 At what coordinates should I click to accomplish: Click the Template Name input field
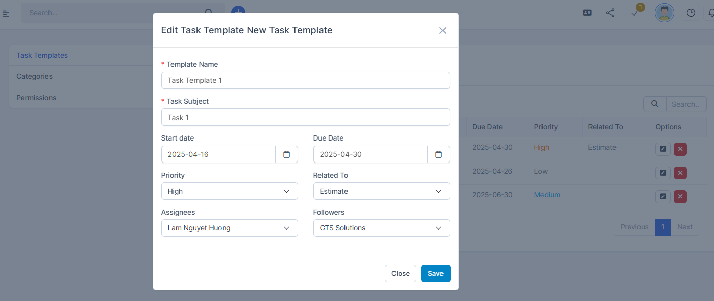tap(305, 80)
